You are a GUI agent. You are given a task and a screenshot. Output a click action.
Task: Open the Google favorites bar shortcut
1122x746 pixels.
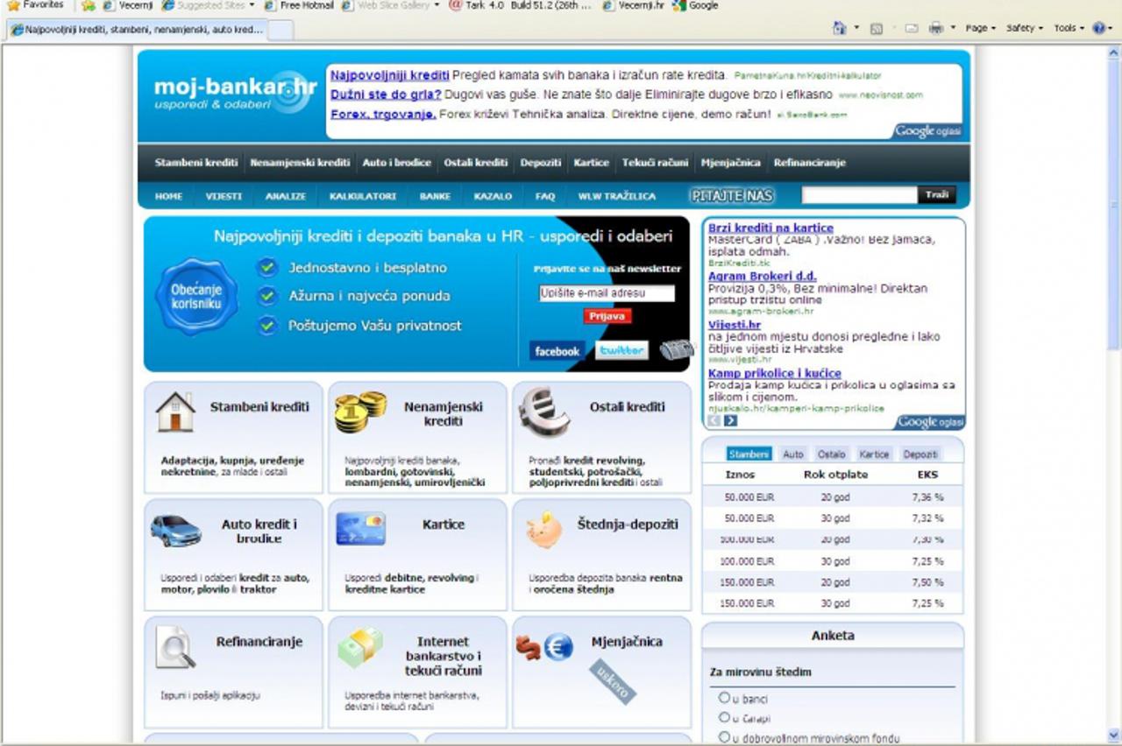click(695, 5)
